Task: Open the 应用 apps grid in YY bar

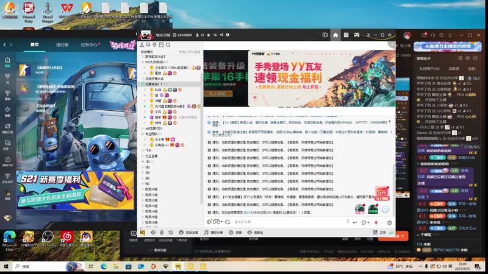Action: tap(379, 233)
